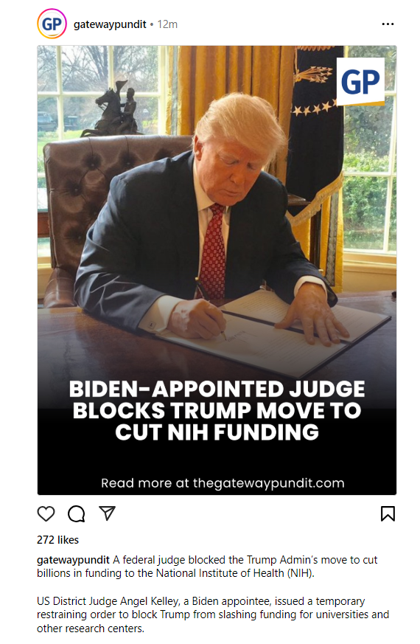Click the red patterned tie in the photo

point(213,252)
